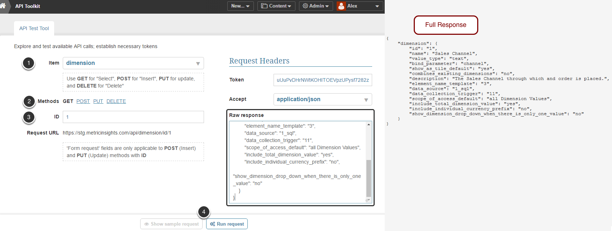
Task: Click the Run request button
Action: tap(227, 224)
